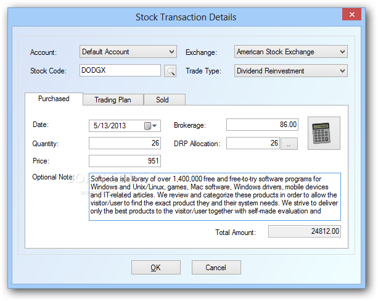Image resolution: width=378 pixels, height=301 pixels.
Task: Click into the Quantity input field
Action: coord(125,143)
